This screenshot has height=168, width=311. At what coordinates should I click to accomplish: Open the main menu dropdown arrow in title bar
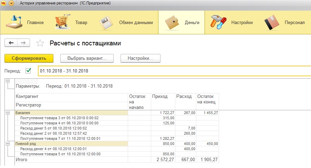[11, 3]
